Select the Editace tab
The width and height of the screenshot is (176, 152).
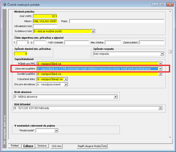point(28,146)
